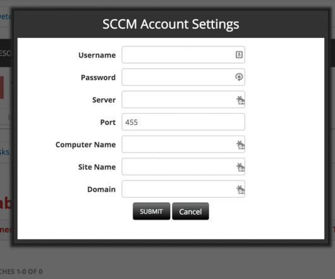Click the Username label
The height and width of the screenshot is (279, 335).
coord(97,56)
